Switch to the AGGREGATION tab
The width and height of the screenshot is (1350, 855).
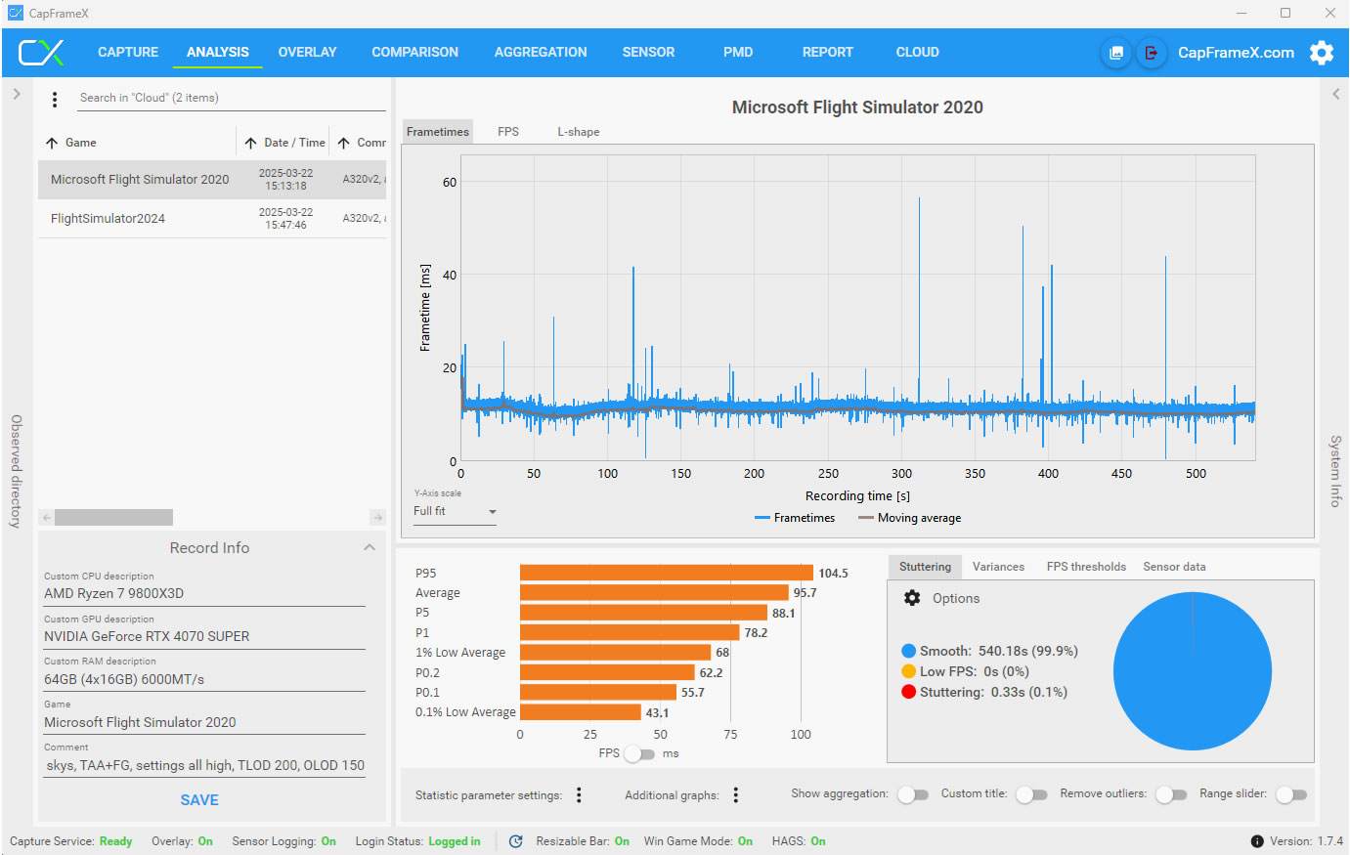click(x=541, y=53)
